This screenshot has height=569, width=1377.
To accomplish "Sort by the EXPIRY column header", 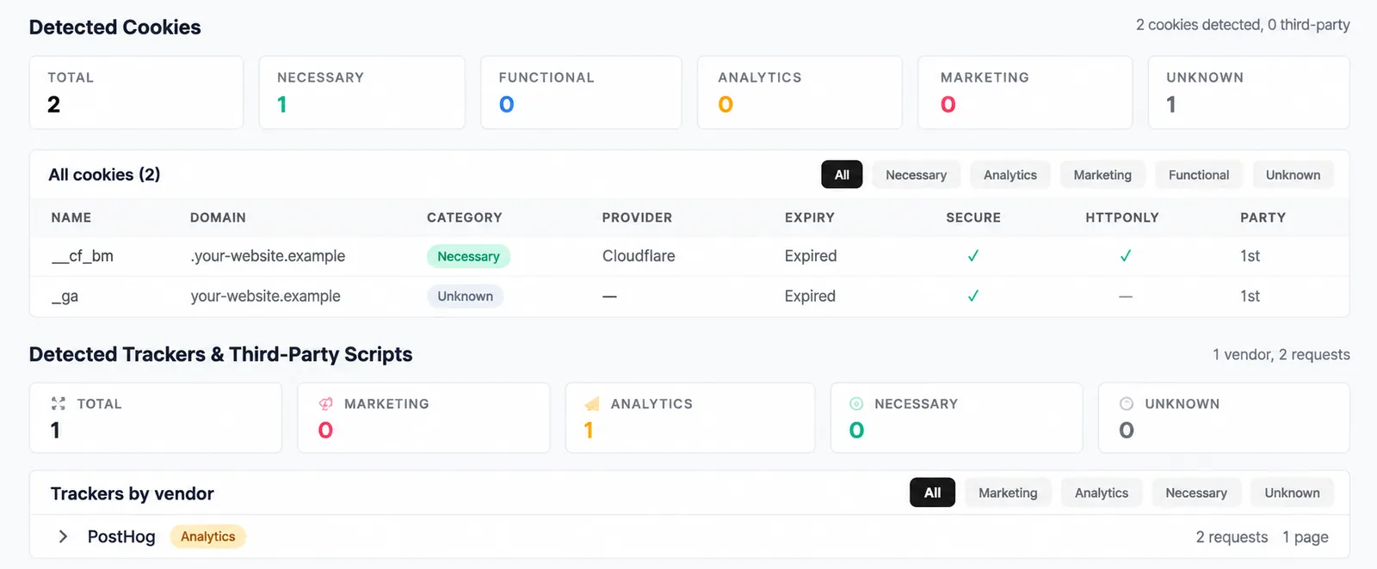I will click(810, 217).
